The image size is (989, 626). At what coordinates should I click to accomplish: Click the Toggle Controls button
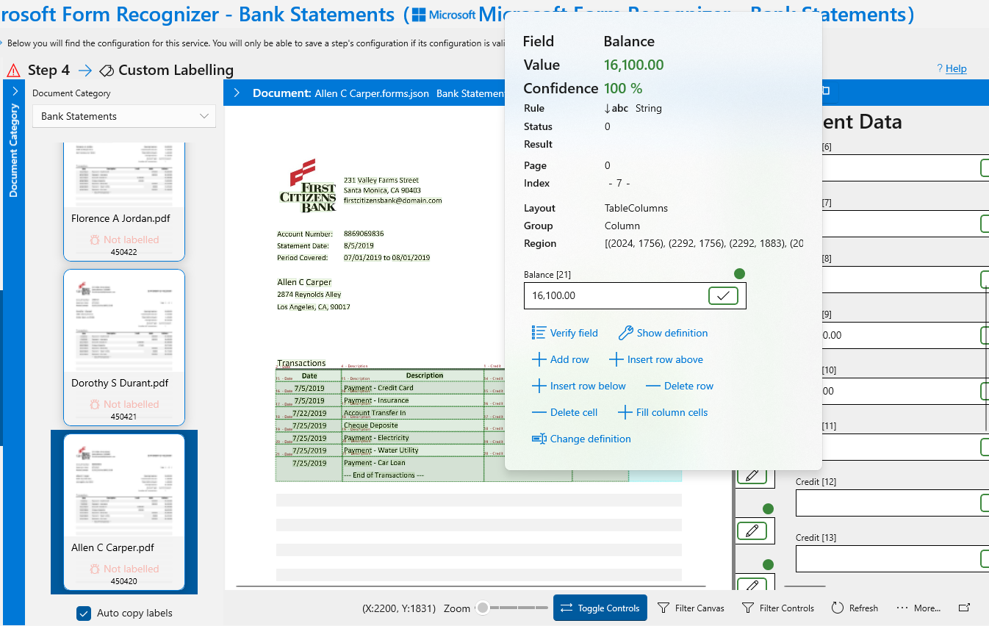pos(600,608)
